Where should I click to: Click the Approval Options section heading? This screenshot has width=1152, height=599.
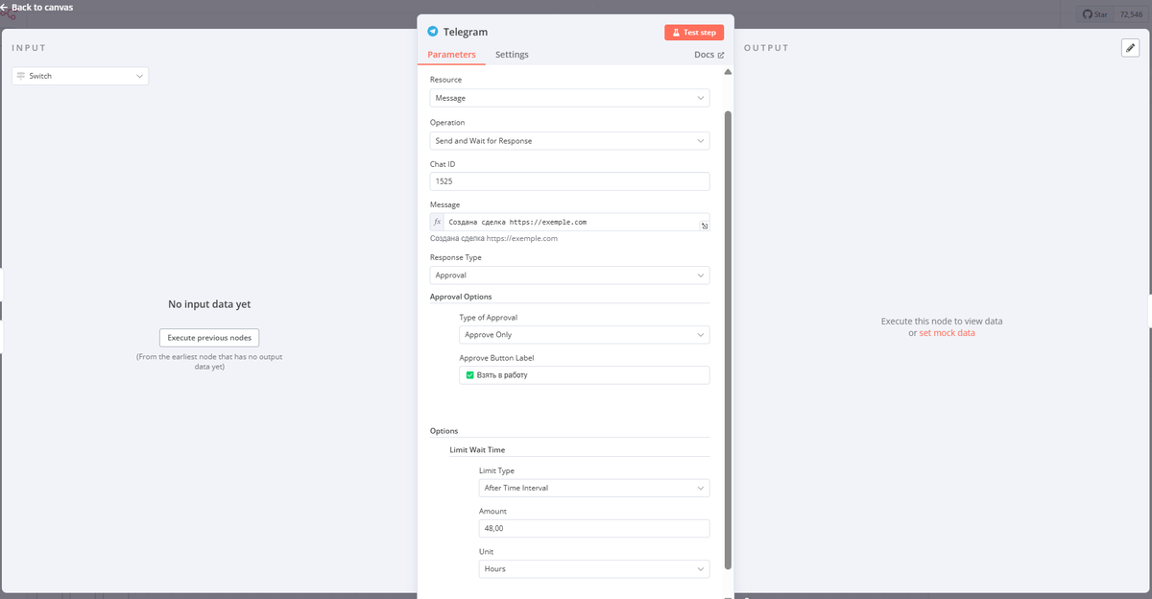click(461, 297)
